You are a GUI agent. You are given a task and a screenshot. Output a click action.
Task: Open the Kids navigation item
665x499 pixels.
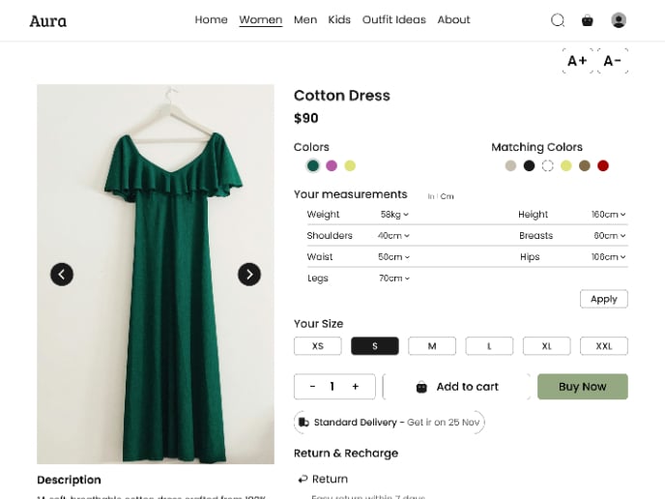click(339, 19)
